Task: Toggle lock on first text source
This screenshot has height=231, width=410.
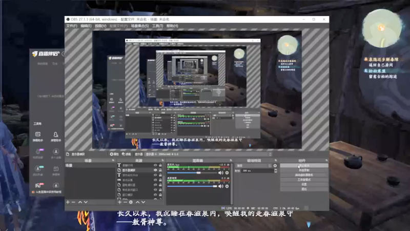Action: tap(160, 165)
